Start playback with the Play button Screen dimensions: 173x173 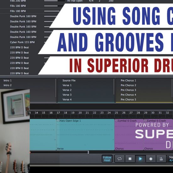pyautogui.click(x=140, y=159)
